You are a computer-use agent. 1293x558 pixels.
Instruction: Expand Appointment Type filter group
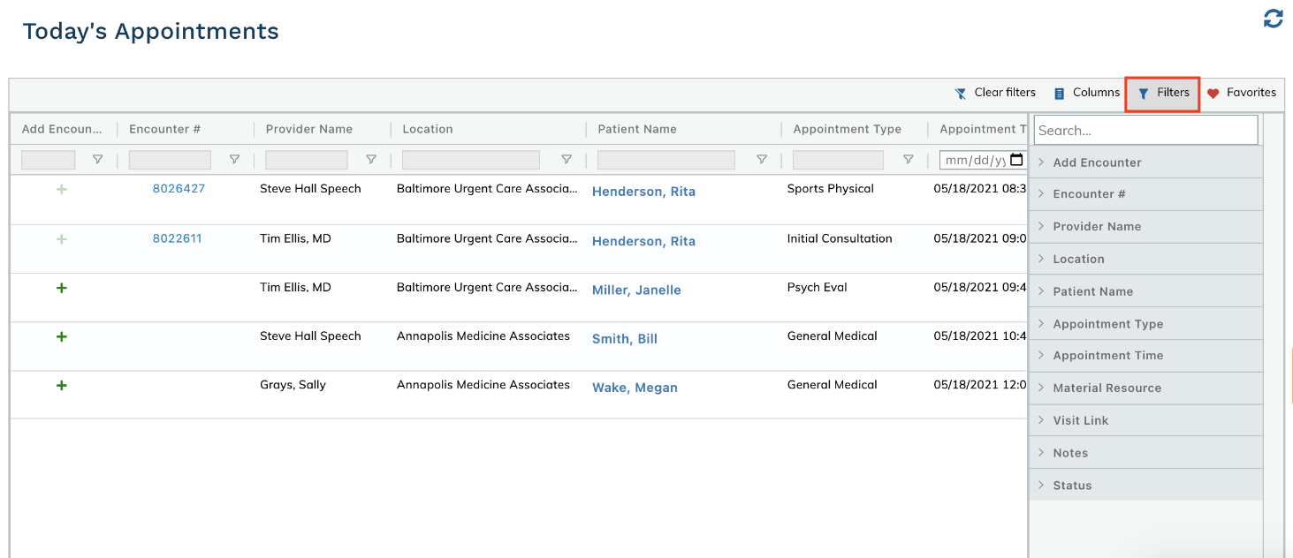tap(1042, 324)
